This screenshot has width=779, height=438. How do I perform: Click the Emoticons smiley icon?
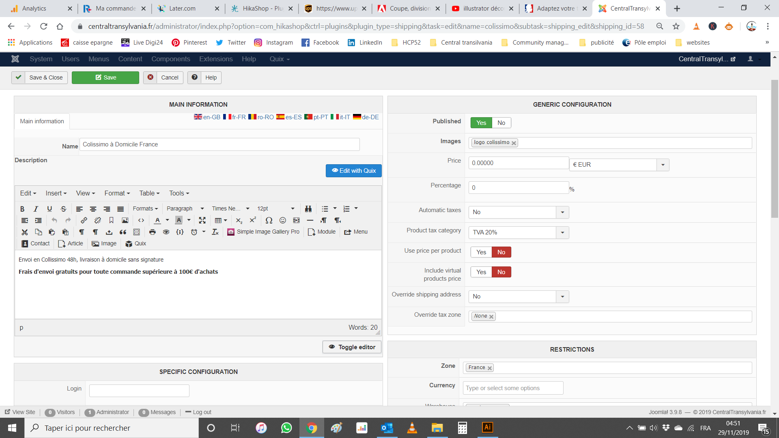pos(283,220)
